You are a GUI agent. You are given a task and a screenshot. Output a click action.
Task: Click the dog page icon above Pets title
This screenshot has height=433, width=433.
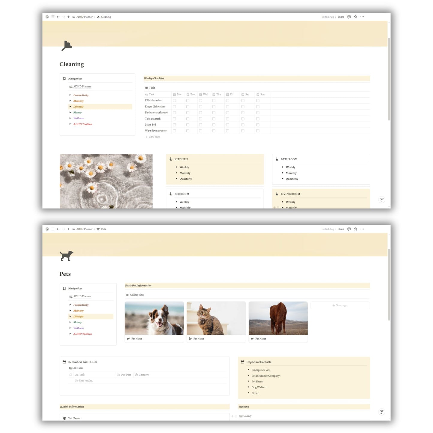(66, 256)
